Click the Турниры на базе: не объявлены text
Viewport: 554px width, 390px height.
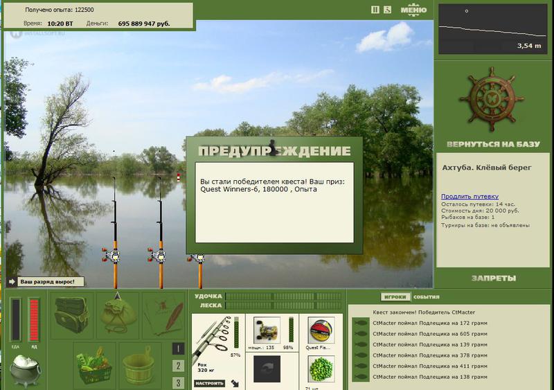tap(485, 225)
